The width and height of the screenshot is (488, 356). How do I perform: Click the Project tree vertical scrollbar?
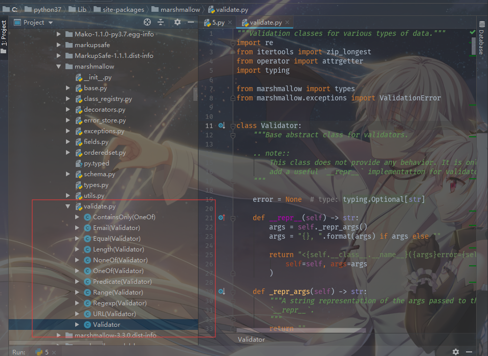195,94
